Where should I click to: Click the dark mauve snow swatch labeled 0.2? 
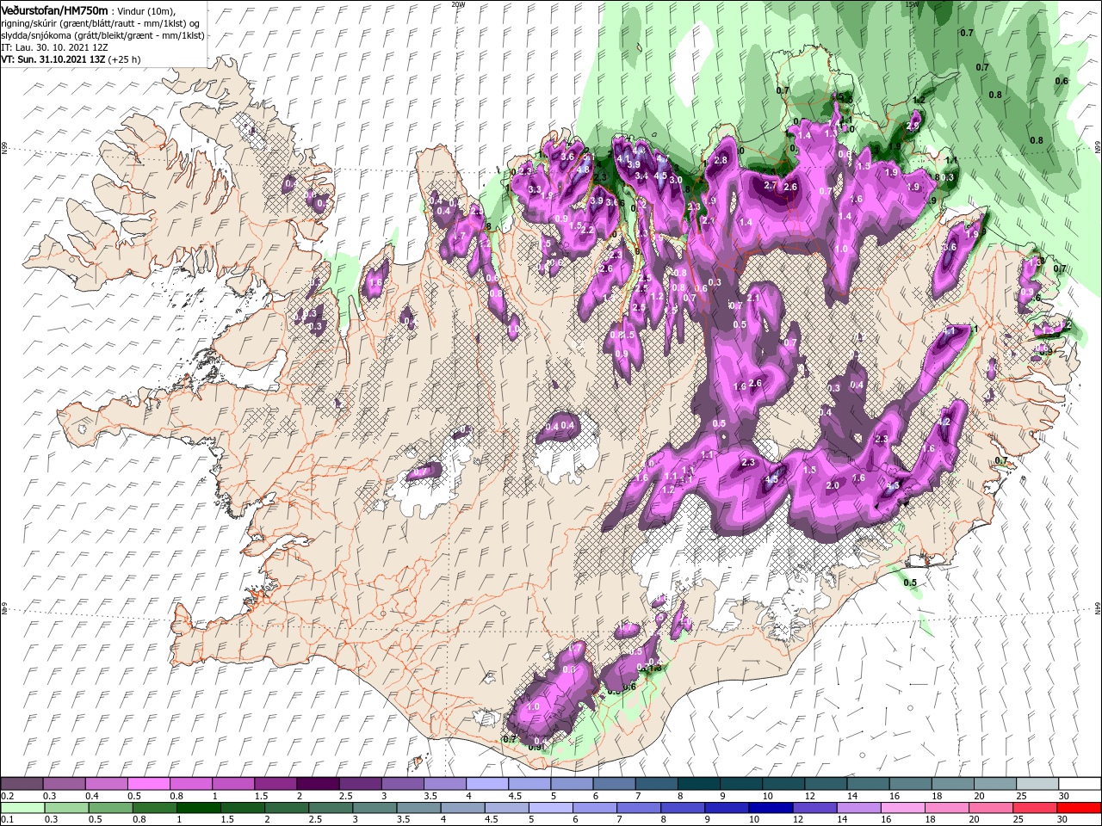tap(22, 784)
